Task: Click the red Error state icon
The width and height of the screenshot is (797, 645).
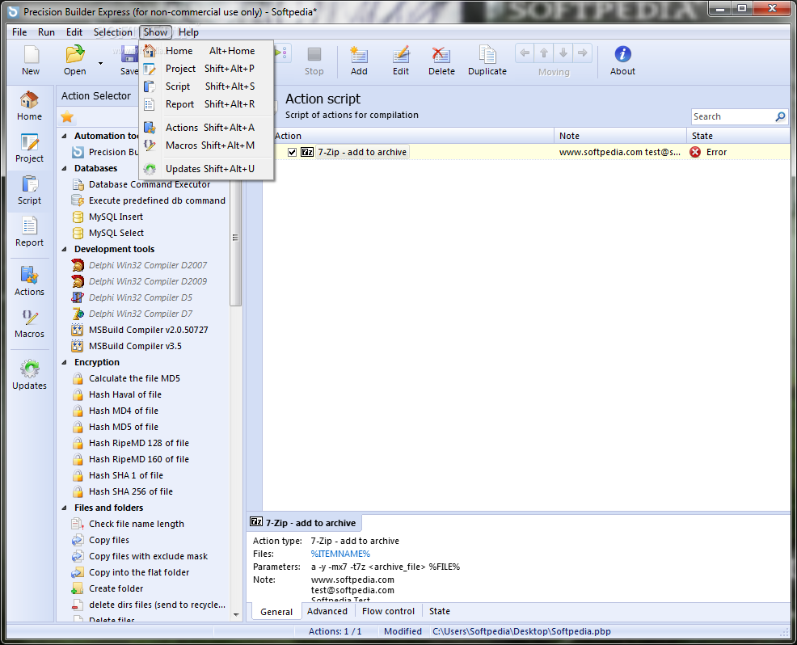Action: click(695, 152)
